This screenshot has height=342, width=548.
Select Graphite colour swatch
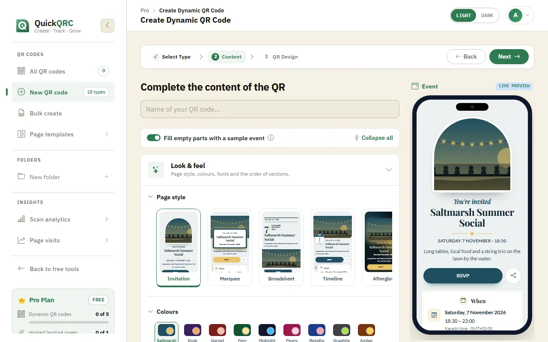point(342,332)
